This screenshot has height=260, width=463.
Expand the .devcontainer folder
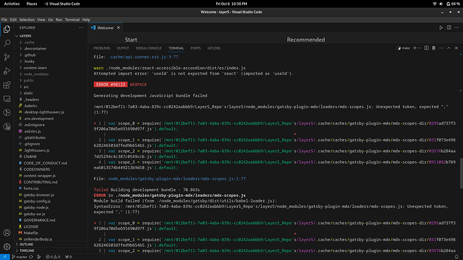click(35, 49)
